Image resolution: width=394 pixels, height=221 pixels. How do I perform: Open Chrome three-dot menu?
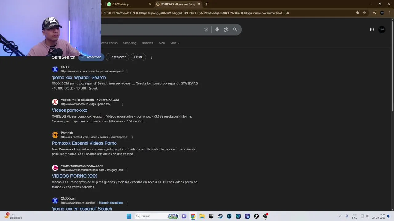click(389, 13)
